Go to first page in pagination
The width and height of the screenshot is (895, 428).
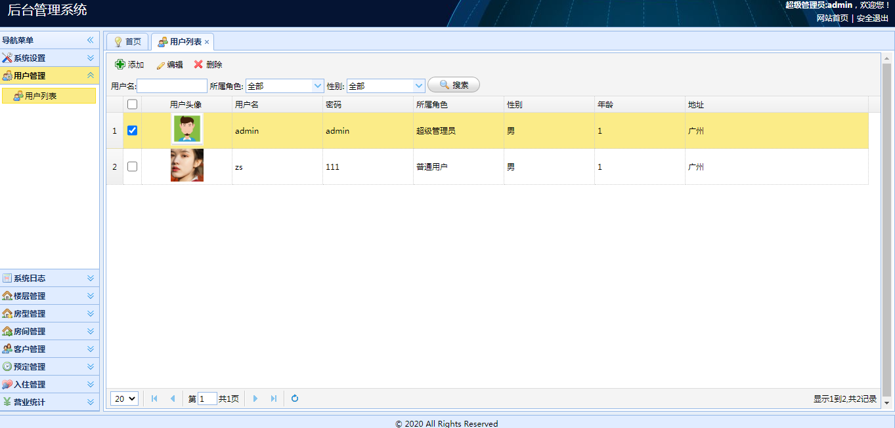[154, 399]
